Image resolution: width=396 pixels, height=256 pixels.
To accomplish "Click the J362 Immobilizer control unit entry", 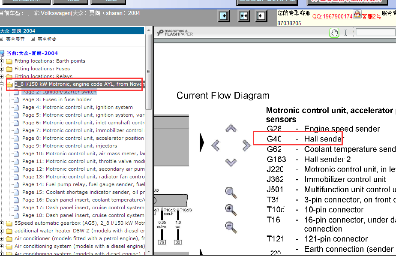I will [x=326, y=179].
